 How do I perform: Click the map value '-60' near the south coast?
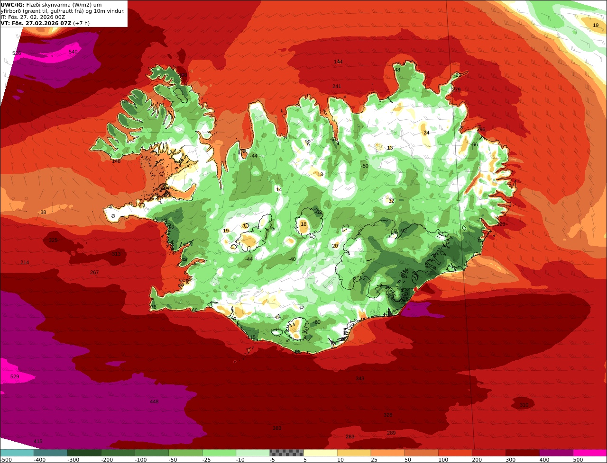pyautogui.click(x=317, y=322)
